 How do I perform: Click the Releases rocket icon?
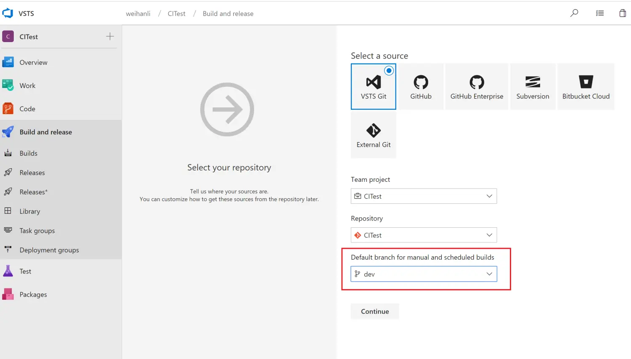tap(8, 173)
